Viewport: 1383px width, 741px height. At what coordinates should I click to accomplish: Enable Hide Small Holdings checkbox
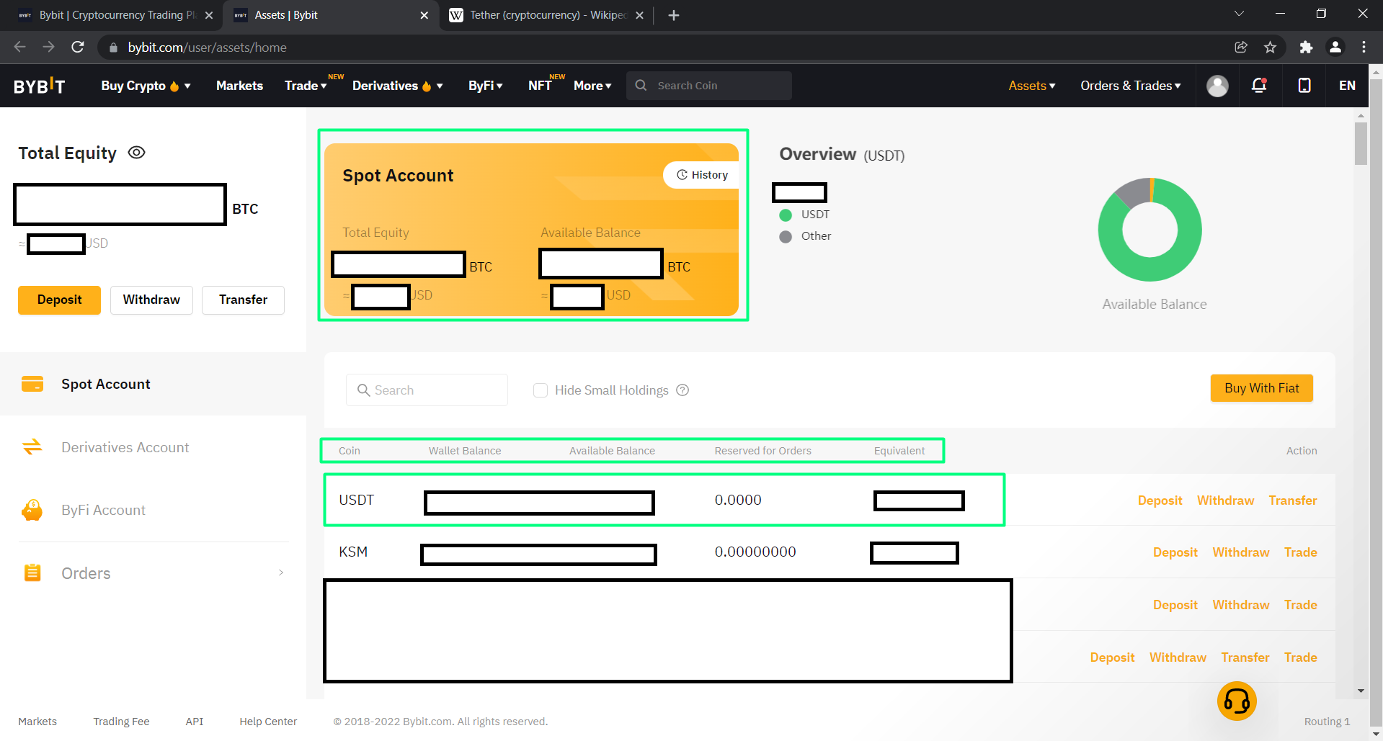pos(541,390)
